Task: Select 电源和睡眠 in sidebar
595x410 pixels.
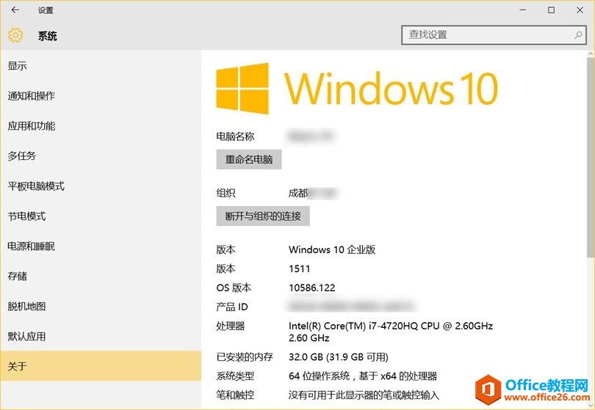Action: tap(101, 246)
